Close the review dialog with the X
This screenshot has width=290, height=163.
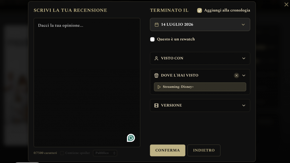coord(286,5)
